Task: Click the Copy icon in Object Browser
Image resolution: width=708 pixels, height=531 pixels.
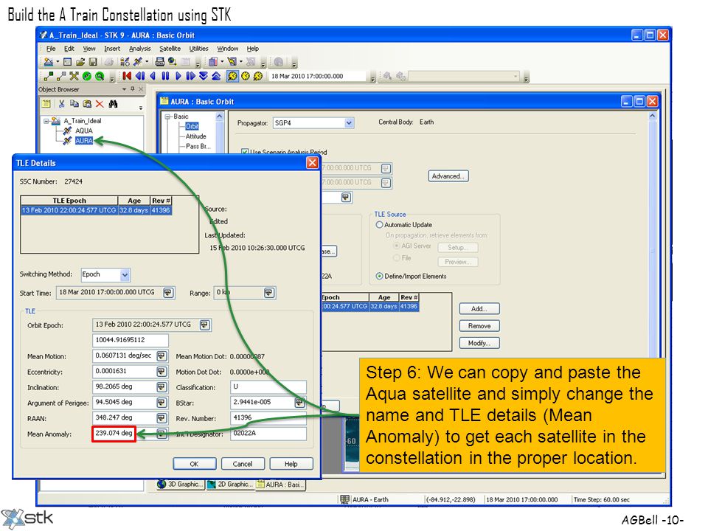Action: point(74,104)
